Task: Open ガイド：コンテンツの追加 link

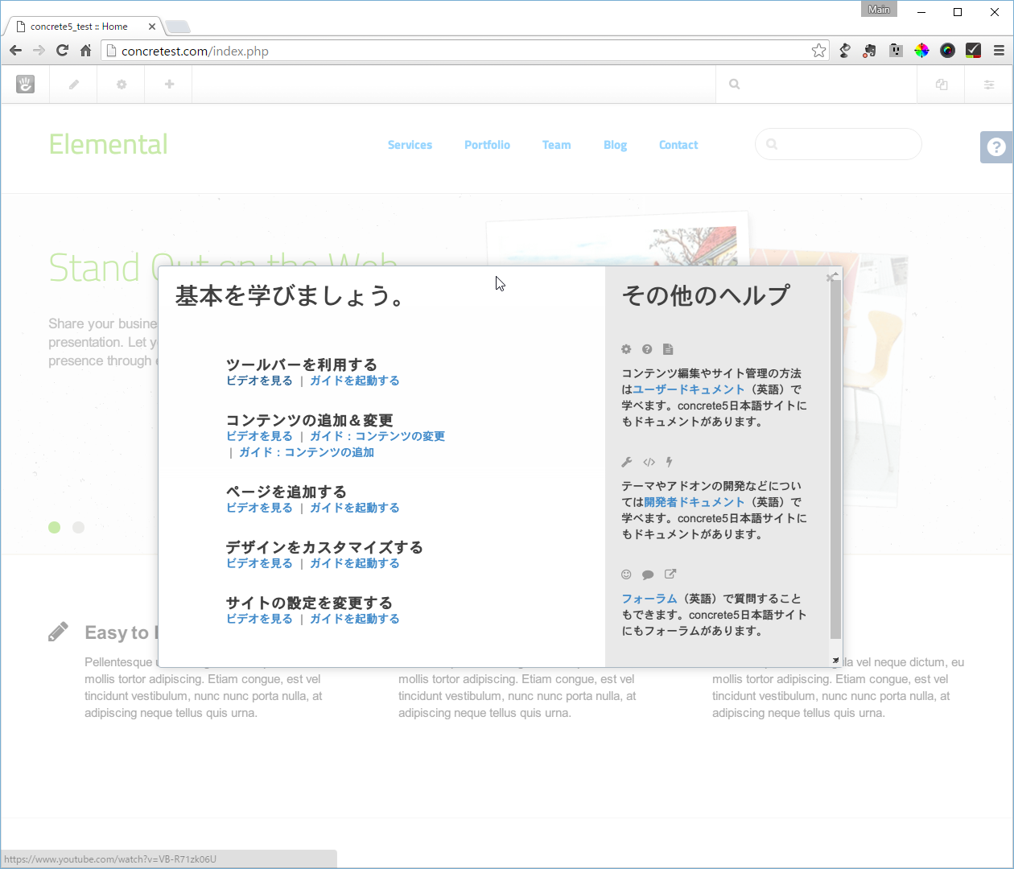Action: [x=307, y=452]
